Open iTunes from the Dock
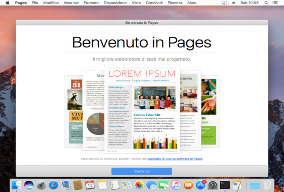The width and height of the screenshot is (284, 192). click(x=176, y=185)
